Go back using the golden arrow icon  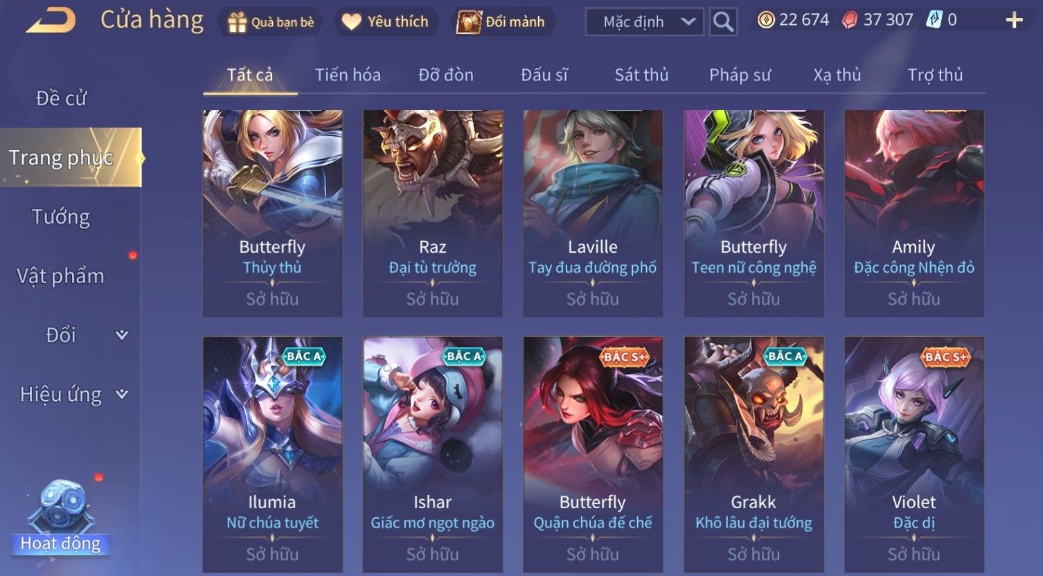click(51, 21)
